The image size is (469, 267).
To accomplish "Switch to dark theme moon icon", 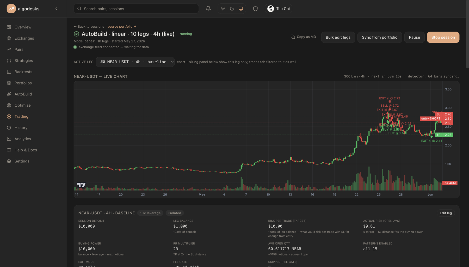I will coord(232,9).
